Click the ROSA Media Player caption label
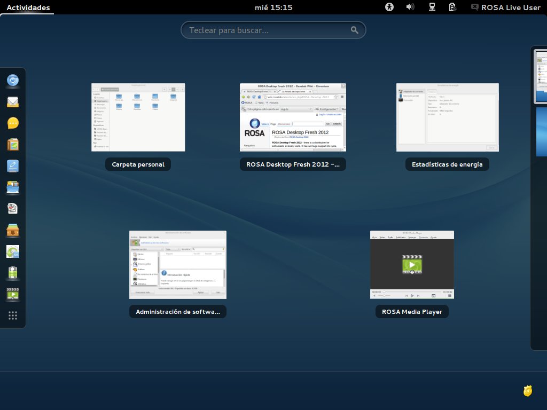 [412, 312]
